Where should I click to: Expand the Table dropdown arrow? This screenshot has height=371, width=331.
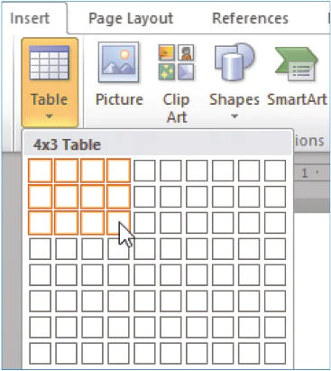(50, 116)
